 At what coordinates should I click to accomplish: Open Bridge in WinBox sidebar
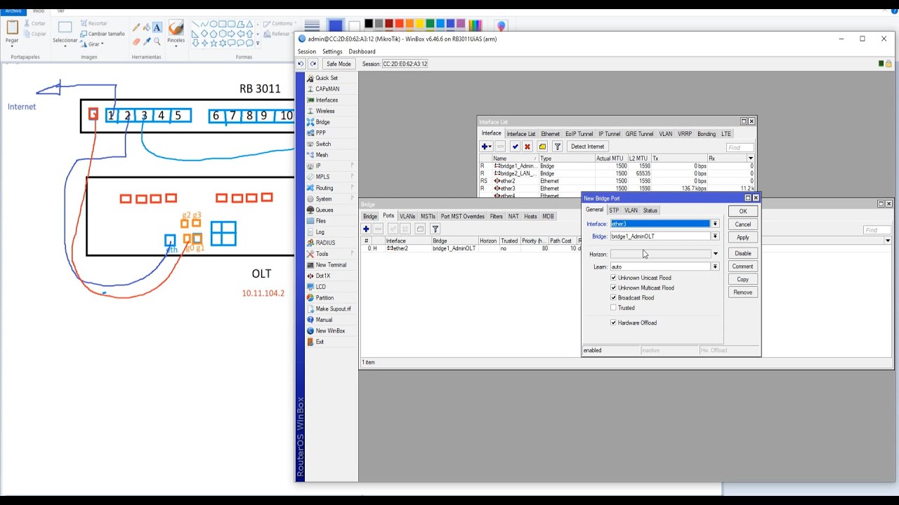[x=322, y=122]
